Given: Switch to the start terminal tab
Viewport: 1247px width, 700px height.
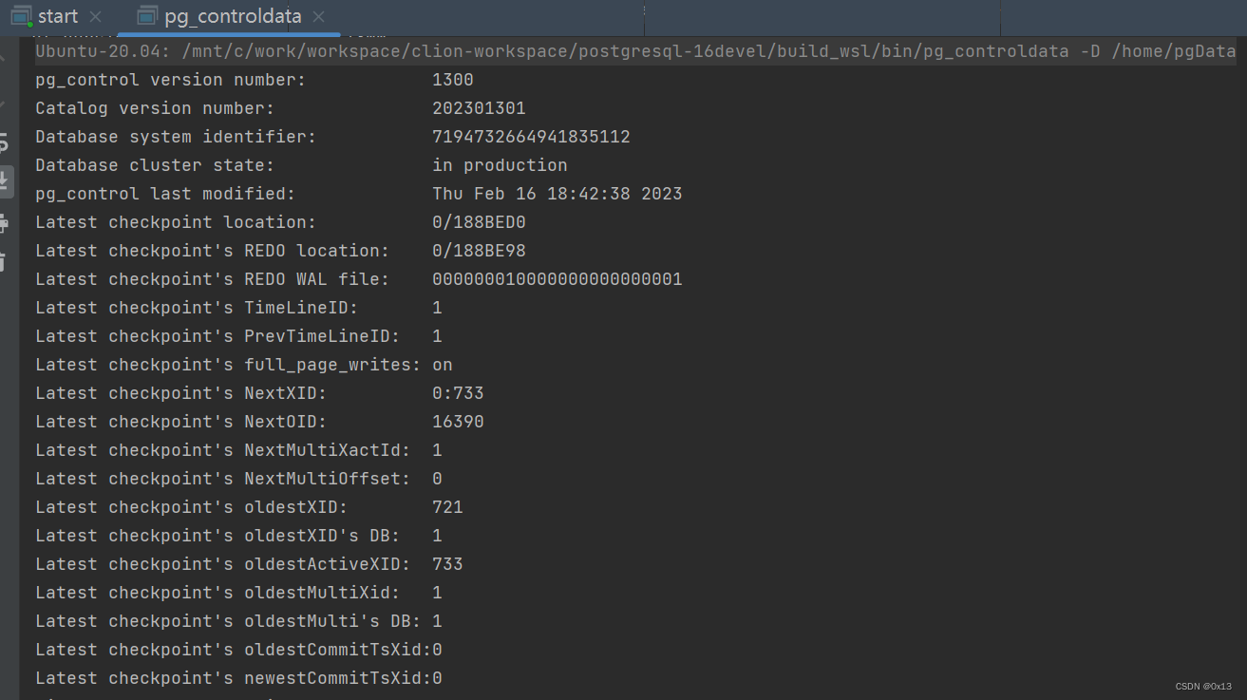Looking at the screenshot, I should coord(57,15).
